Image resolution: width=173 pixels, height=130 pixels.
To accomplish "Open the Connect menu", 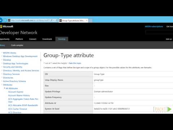I will click(32, 39).
